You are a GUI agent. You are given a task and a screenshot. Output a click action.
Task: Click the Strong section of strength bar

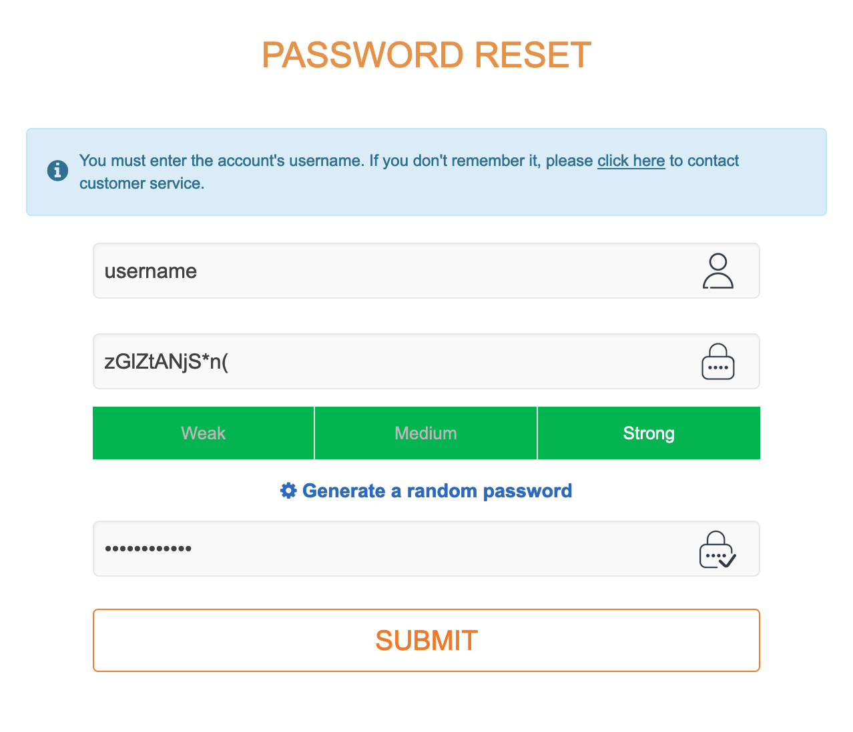[x=648, y=433]
